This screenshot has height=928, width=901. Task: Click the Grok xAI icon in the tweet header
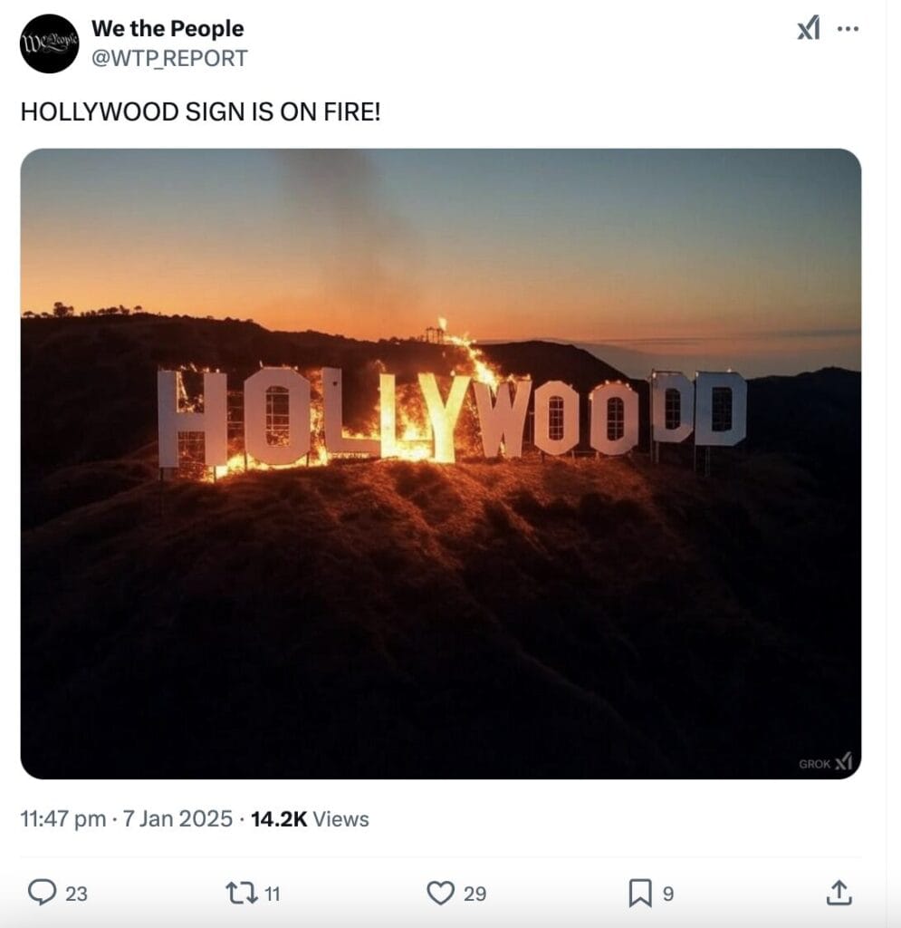pyautogui.click(x=808, y=28)
